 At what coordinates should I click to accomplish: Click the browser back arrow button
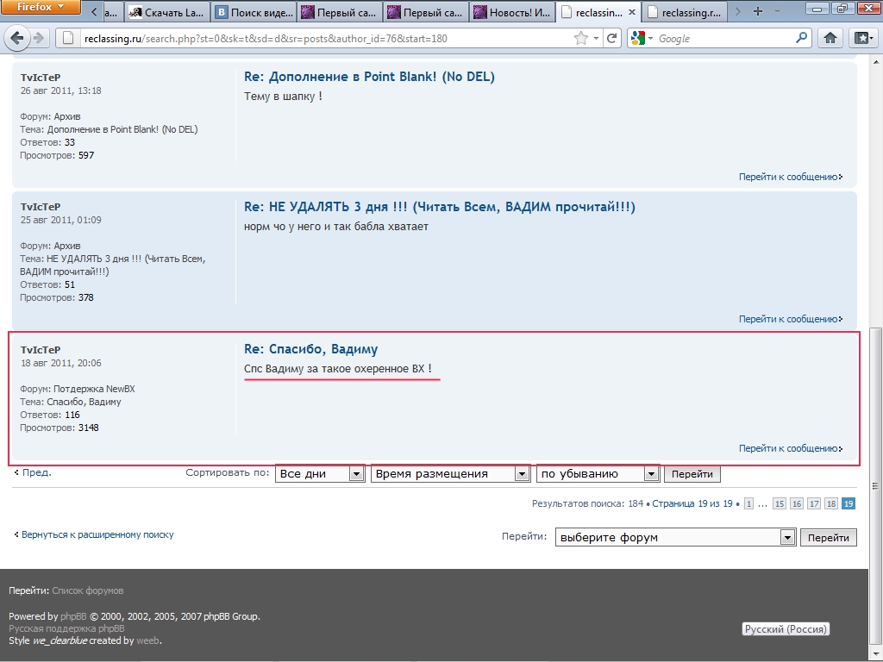(x=16, y=38)
